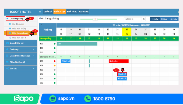183x105 pixels.
Task: Click the gears icon beside Hóa đơn bán lẻ
Action: [10, 38]
